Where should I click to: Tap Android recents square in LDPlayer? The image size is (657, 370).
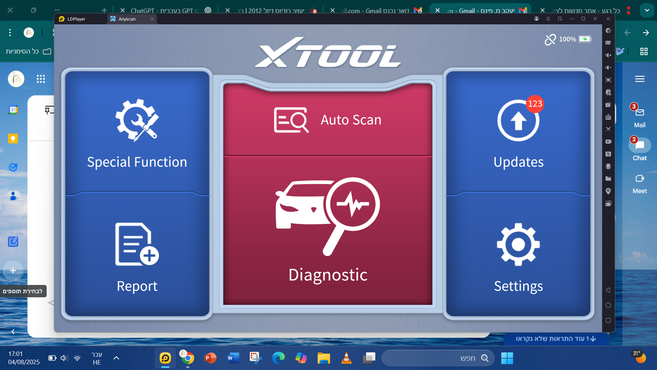(x=608, y=320)
